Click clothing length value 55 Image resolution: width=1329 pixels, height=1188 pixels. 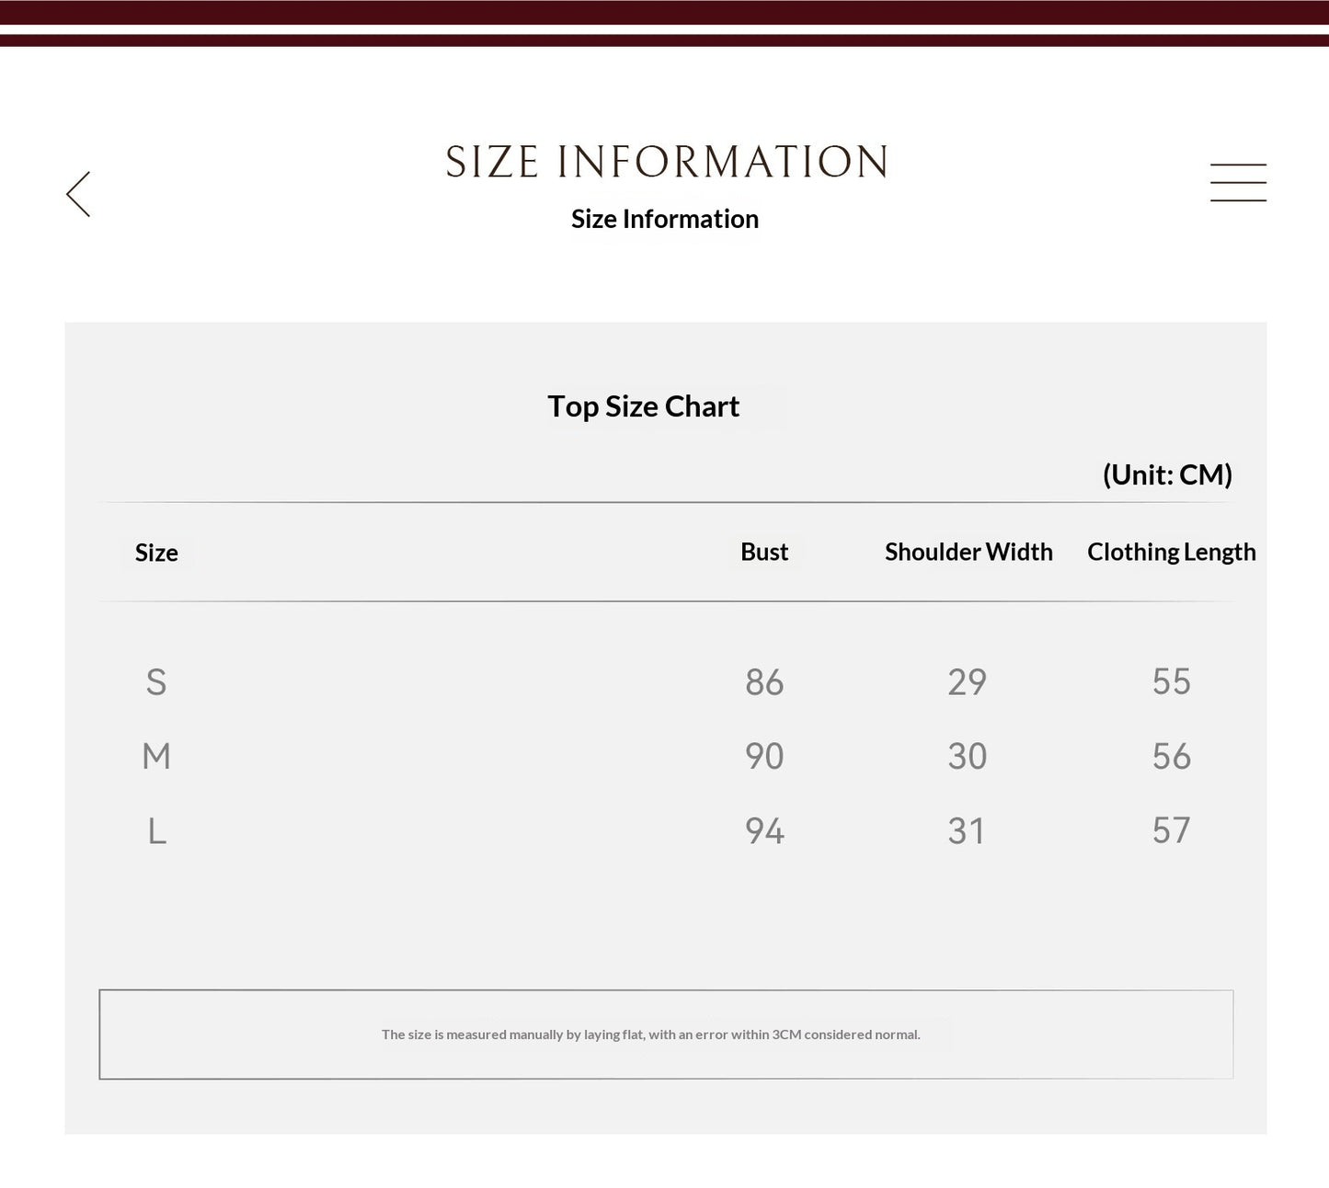coord(1172,682)
